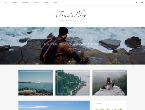
Task: Go to the About page
Action: [x=46, y=3]
